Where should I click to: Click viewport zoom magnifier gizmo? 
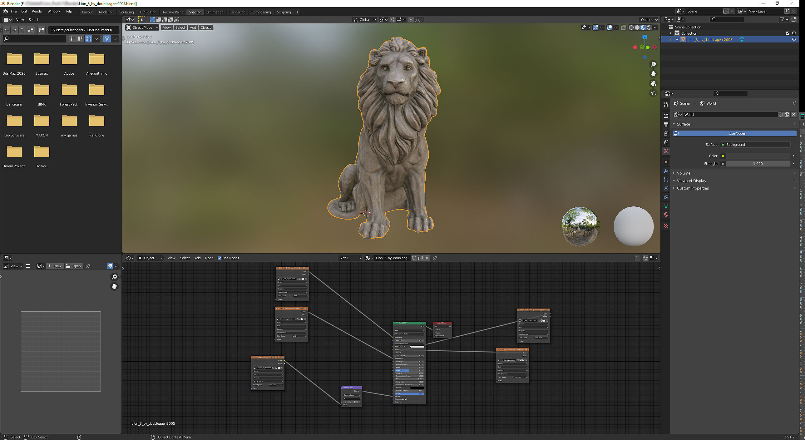click(653, 64)
